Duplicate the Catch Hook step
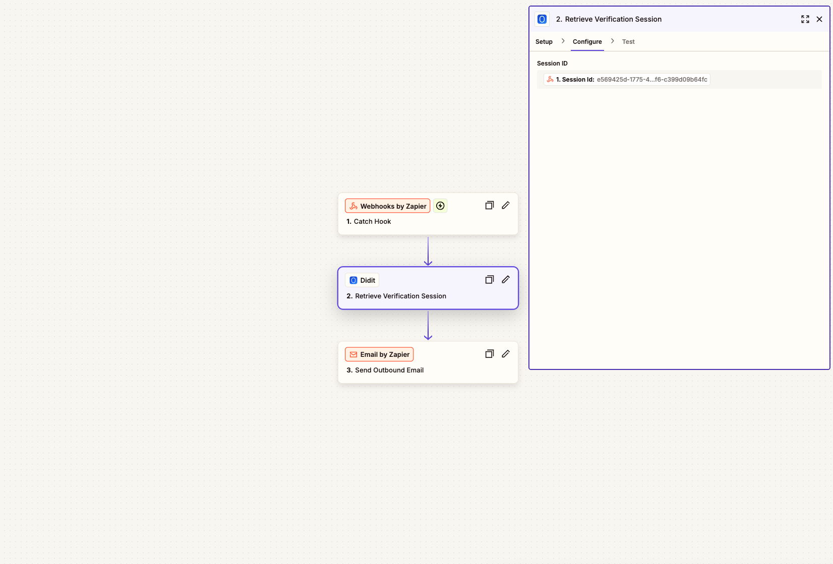 coord(489,206)
